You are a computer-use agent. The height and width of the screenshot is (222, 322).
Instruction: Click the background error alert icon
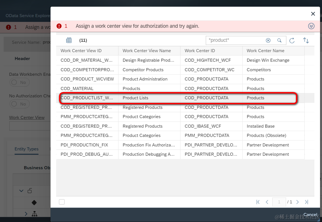click(8, 27)
